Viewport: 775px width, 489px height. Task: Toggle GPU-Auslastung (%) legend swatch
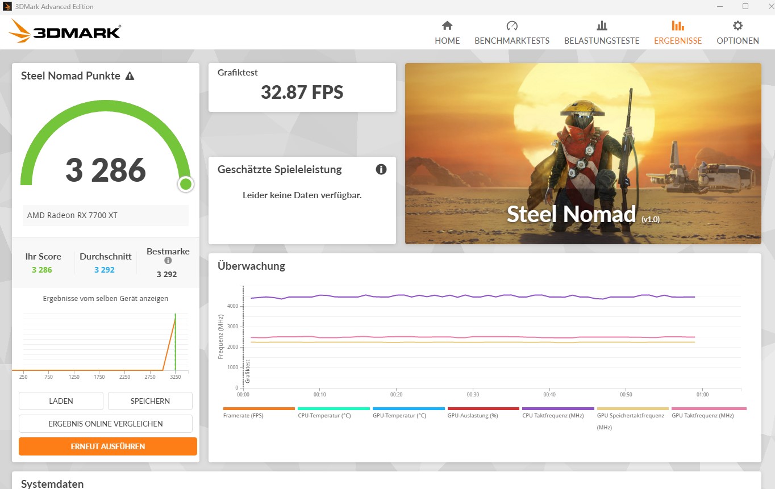click(484, 408)
